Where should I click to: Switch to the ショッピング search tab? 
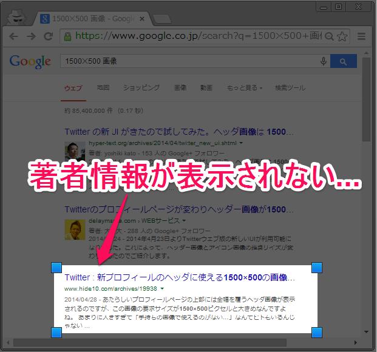pyautogui.click(x=141, y=88)
